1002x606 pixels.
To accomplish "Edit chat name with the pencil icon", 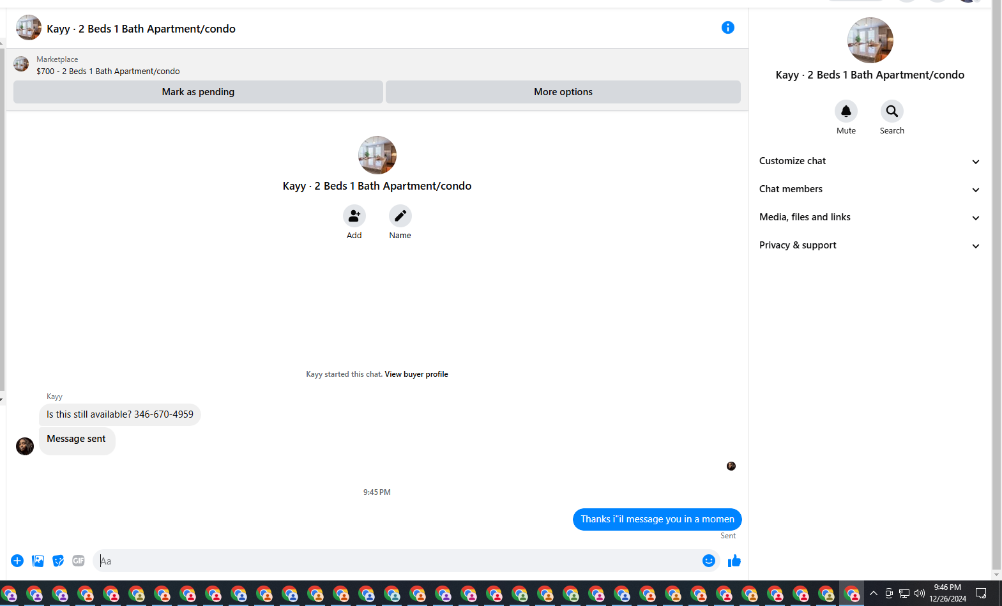I will click(400, 216).
